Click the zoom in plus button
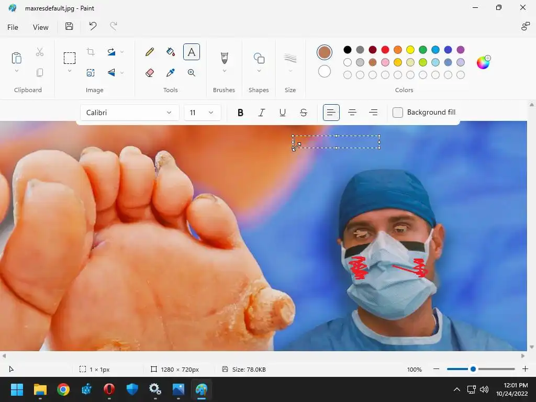Screen dimensions: 536x402 pyautogui.click(x=525, y=369)
